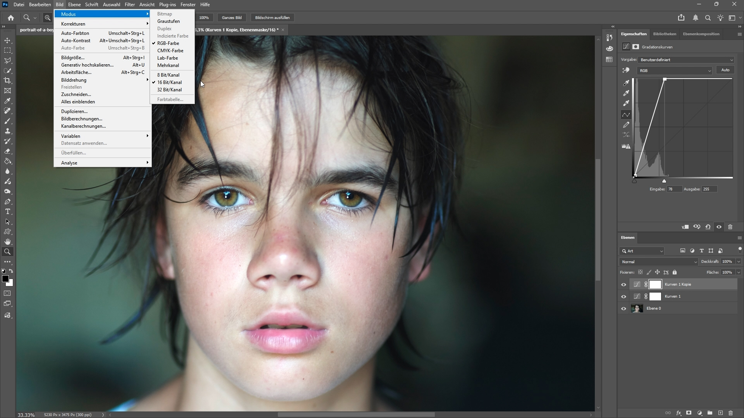
Task: Select the Hand tool
Action: 7,242
